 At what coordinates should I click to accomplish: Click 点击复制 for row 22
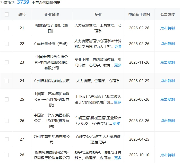click(x=167, y=44)
